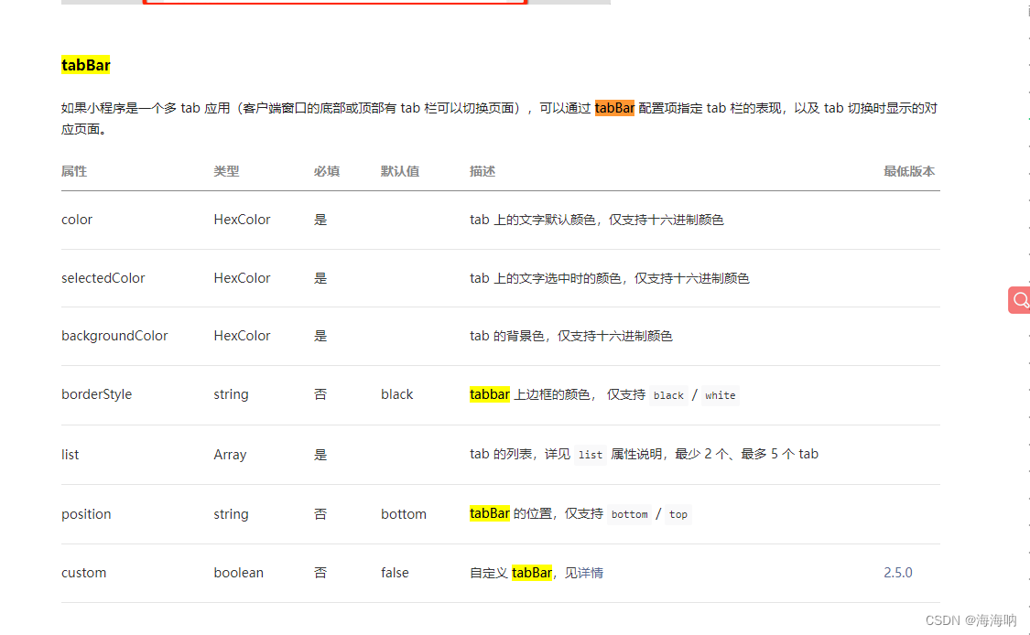The width and height of the screenshot is (1030, 635).
Task: Click the top code badge in position row
Action: click(678, 514)
